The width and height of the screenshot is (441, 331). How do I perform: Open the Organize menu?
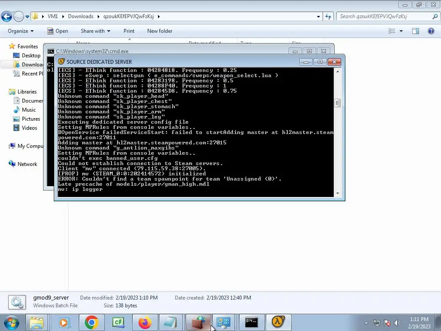21,31
